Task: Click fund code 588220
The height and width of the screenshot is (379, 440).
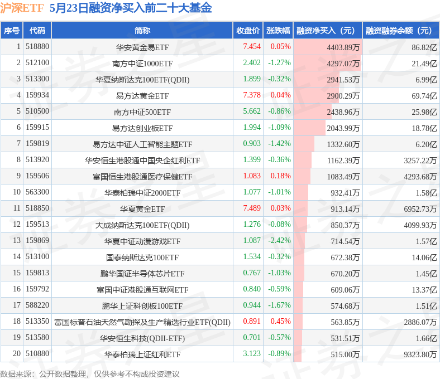Action: click(37, 305)
